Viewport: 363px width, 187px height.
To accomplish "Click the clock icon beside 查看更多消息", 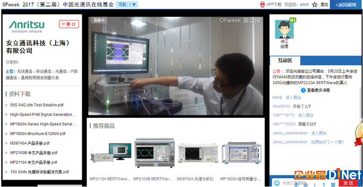I will pos(303,90).
